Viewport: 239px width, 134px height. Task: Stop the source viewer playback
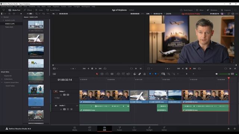92,68
